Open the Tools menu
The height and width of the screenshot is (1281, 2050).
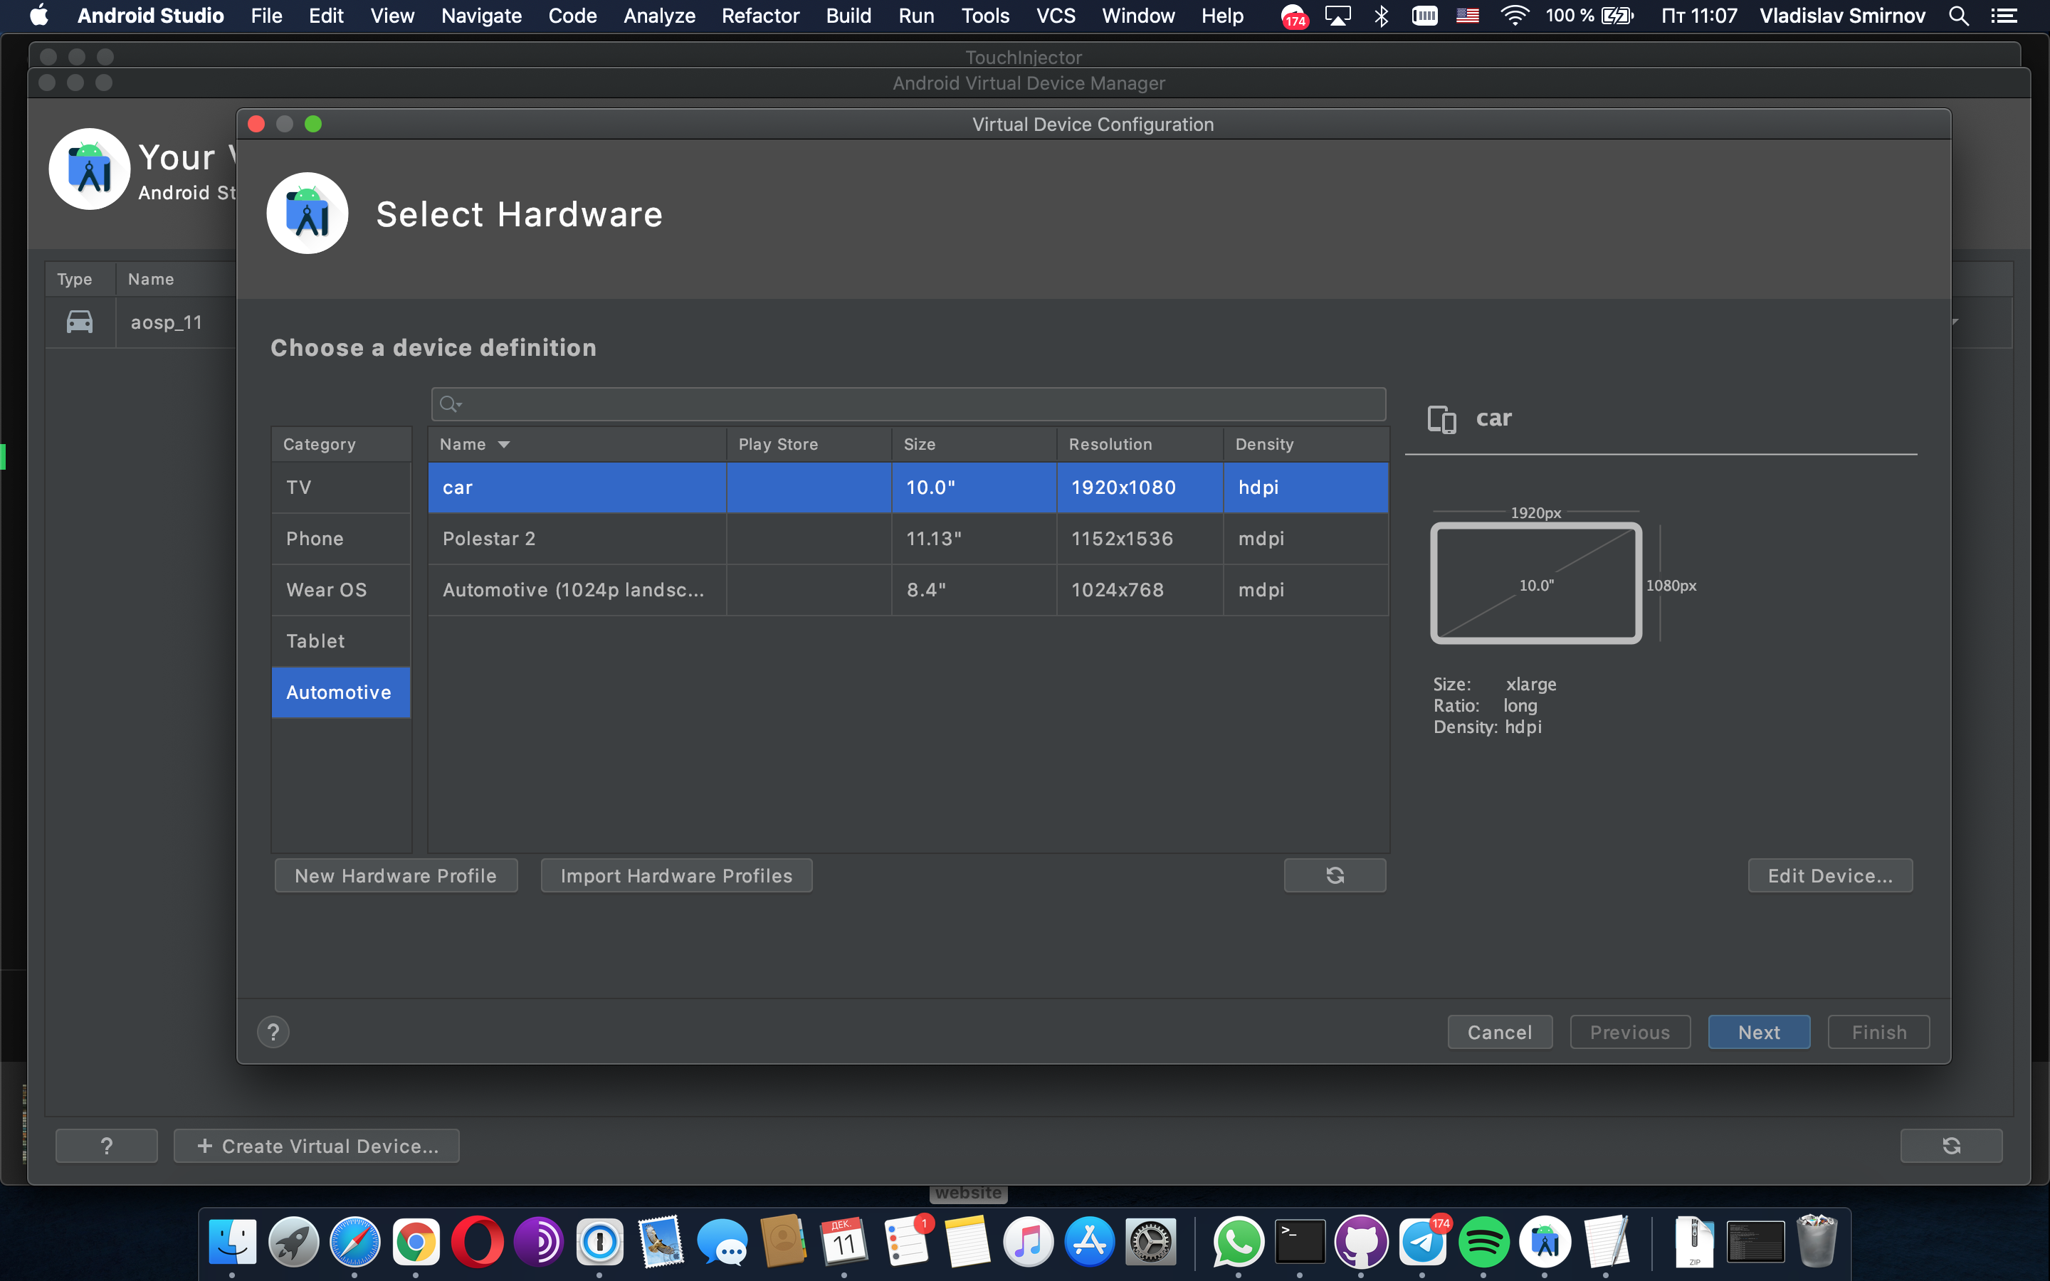[x=985, y=15]
